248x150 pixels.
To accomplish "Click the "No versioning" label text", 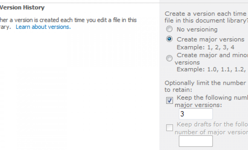I will point(197,29).
